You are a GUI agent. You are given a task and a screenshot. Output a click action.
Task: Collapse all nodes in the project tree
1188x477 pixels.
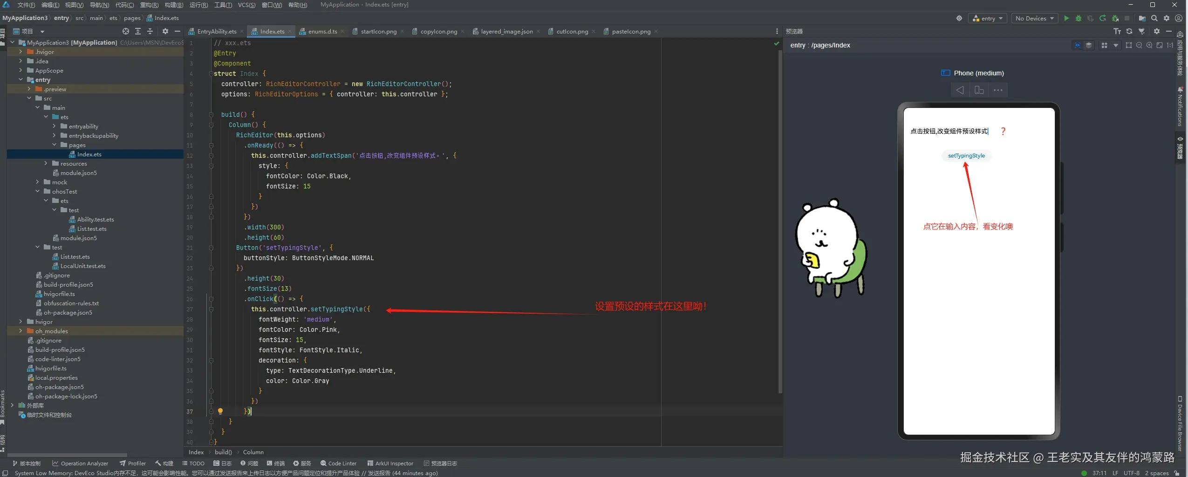tap(150, 31)
